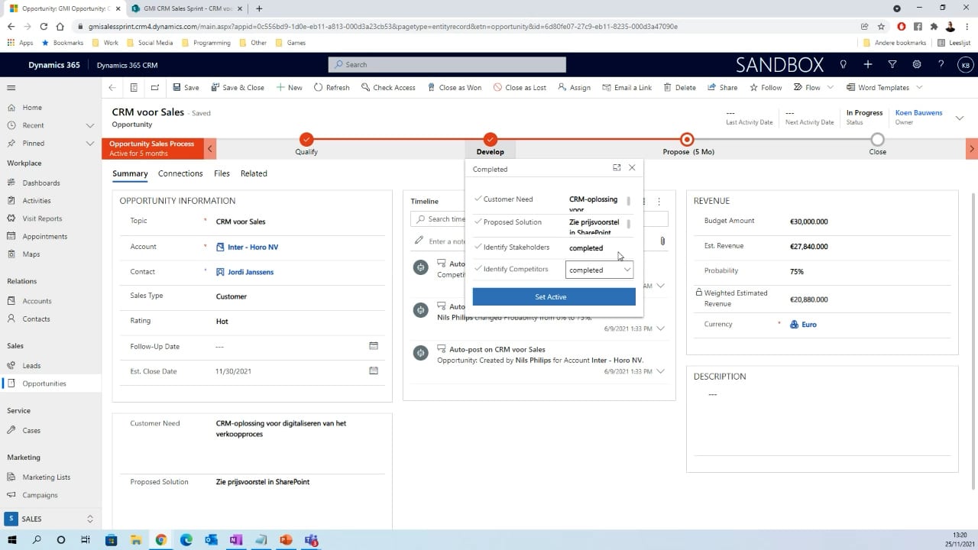
Task: Toggle the hamburger site map menu
Action: point(11,88)
